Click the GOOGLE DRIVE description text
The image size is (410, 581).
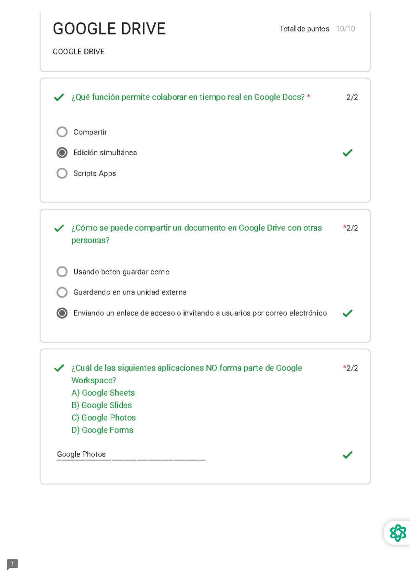[x=79, y=52]
